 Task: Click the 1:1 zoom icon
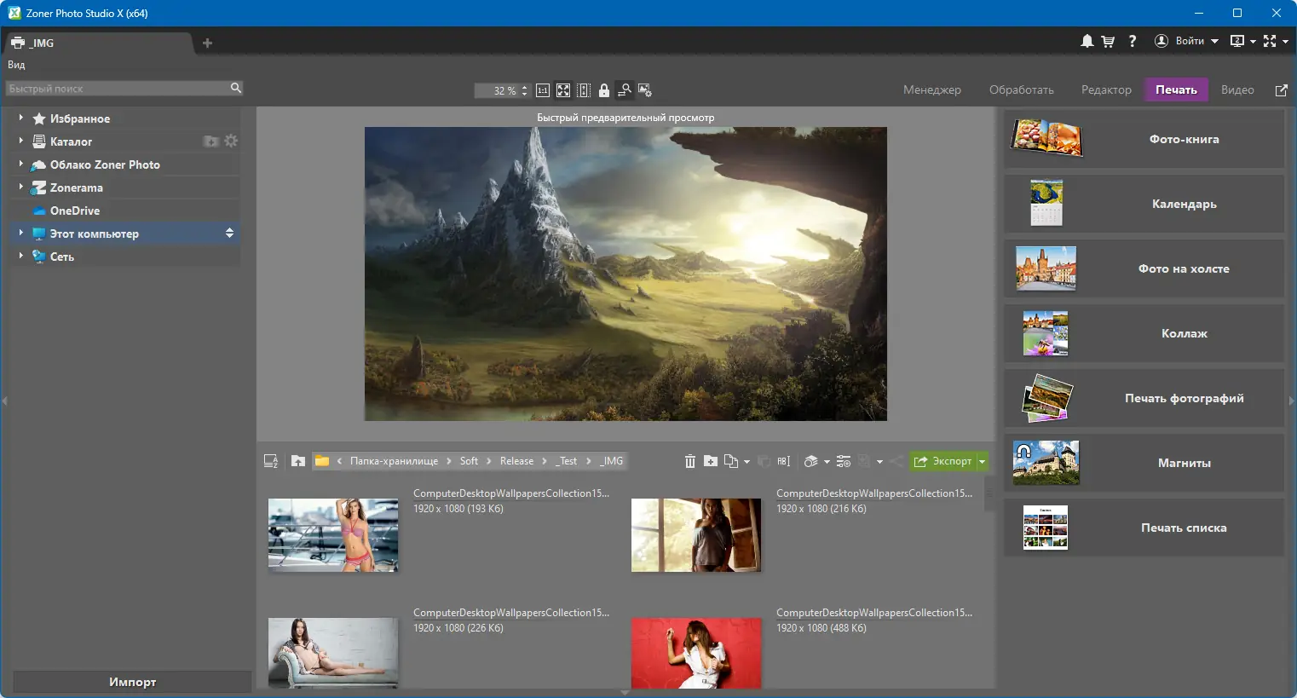543,90
